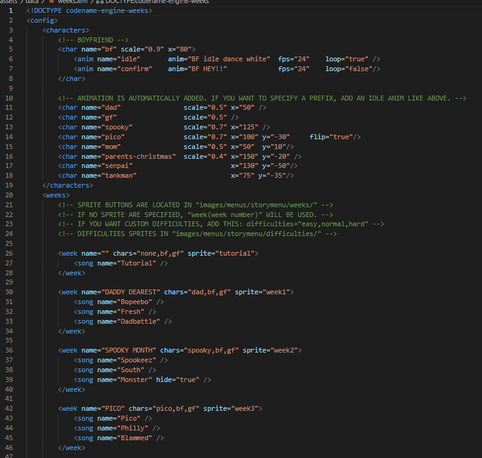Viewport: 482px width, 458px height.
Task: Click the sprite="week2" attribute
Action: (270, 351)
